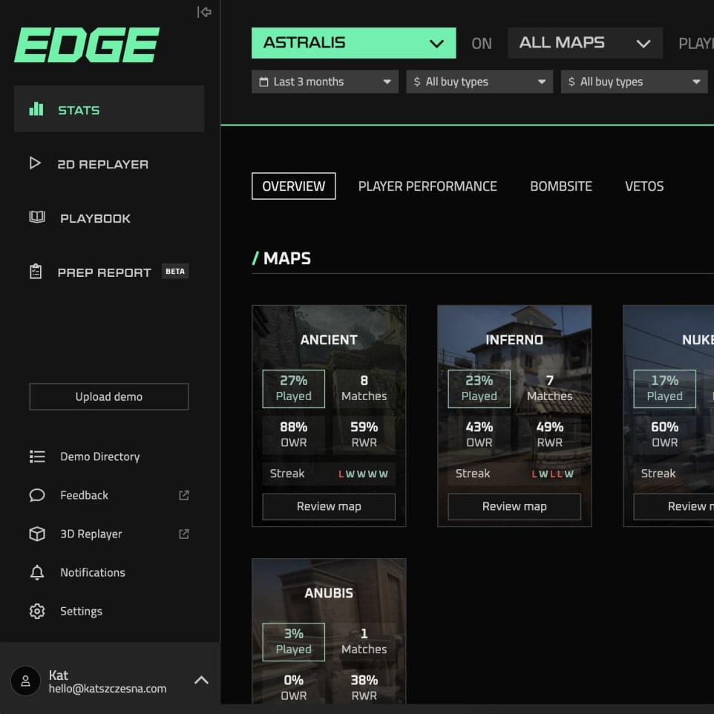714x714 pixels.
Task: Switch to the Bombsite tab
Action: [561, 186]
